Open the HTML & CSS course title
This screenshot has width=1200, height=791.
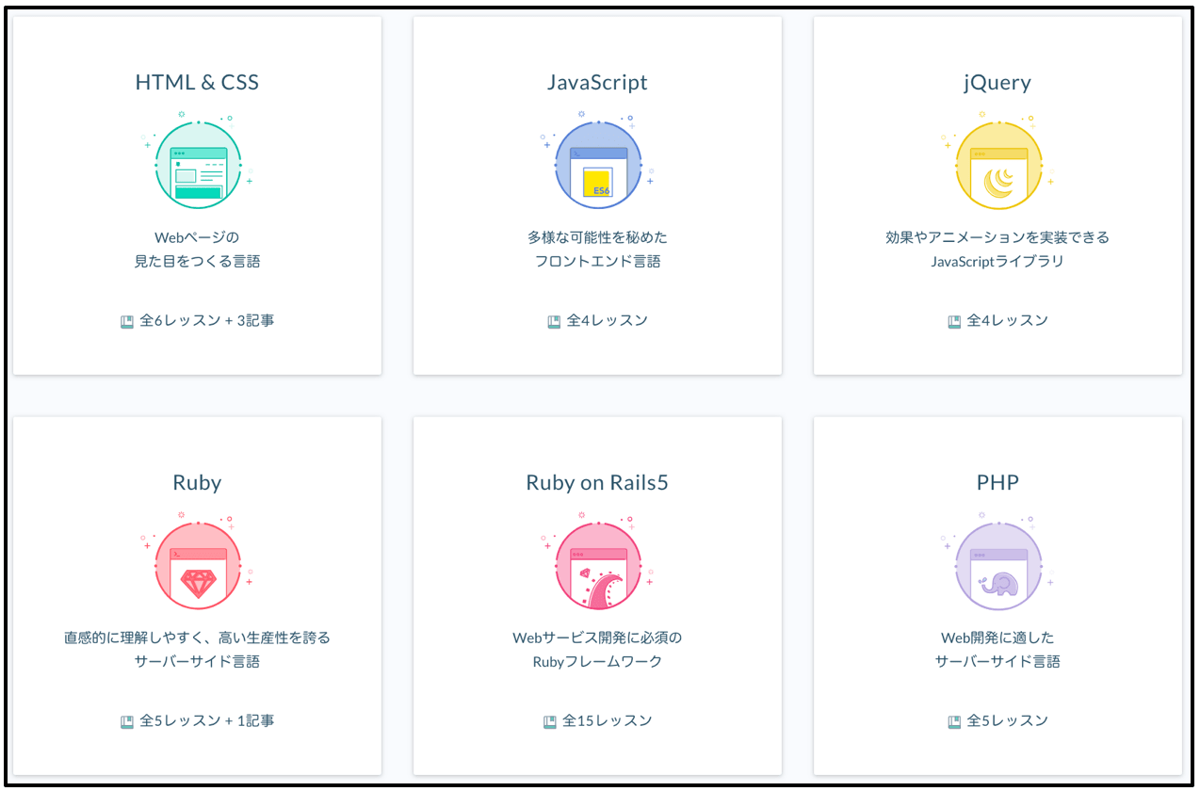click(197, 82)
